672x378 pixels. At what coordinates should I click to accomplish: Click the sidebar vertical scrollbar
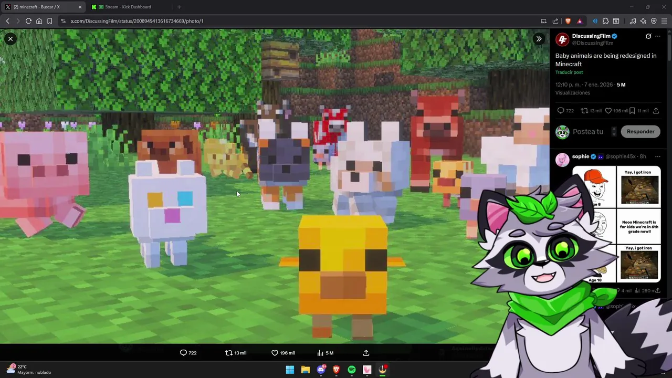pyautogui.click(x=669, y=47)
